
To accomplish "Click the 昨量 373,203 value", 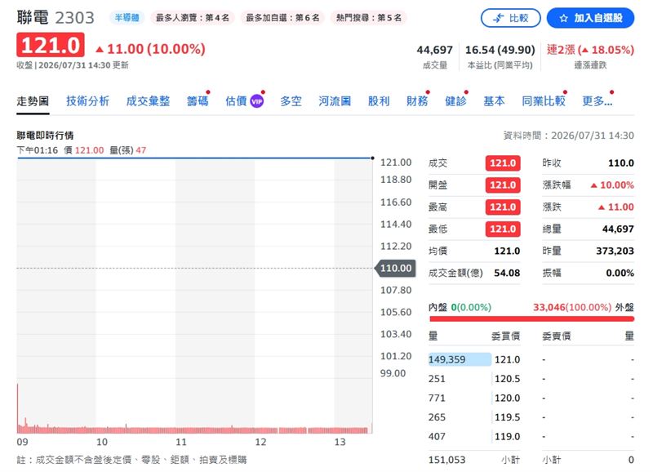I will pos(615,251).
